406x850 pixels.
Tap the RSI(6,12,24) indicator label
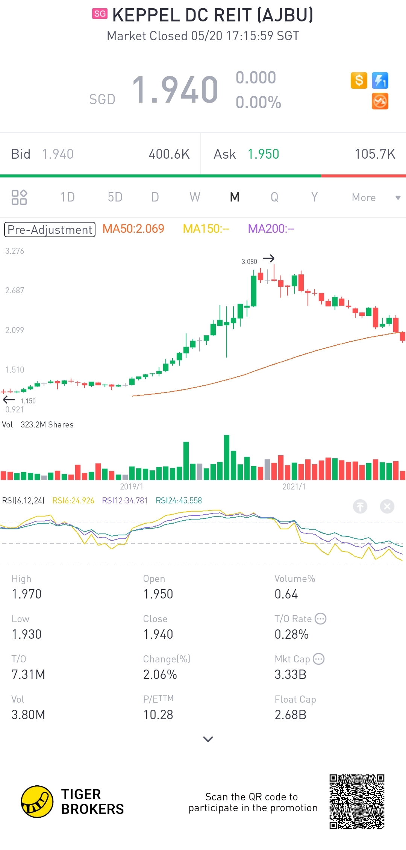pyautogui.click(x=23, y=500)
